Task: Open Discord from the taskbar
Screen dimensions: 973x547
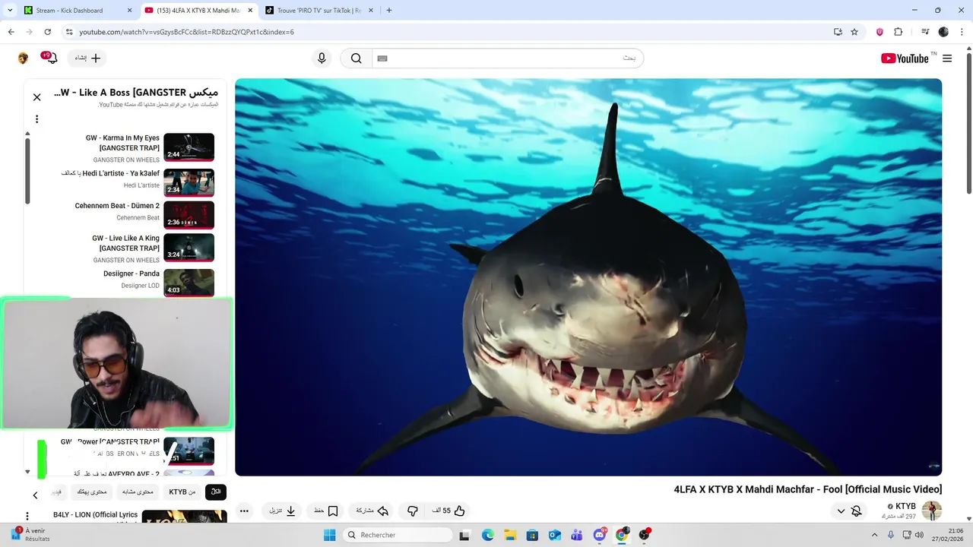Action: (600, 535)
